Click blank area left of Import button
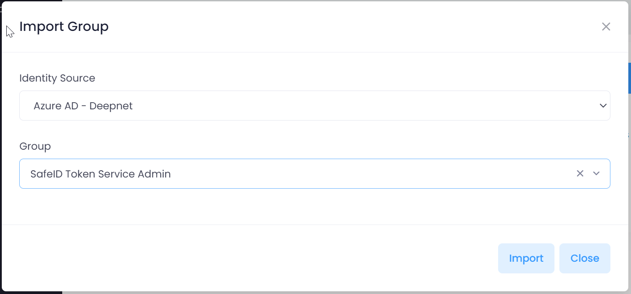Viewport: 631px width, 294px height. pyautogui.click(x=269, y=258)
